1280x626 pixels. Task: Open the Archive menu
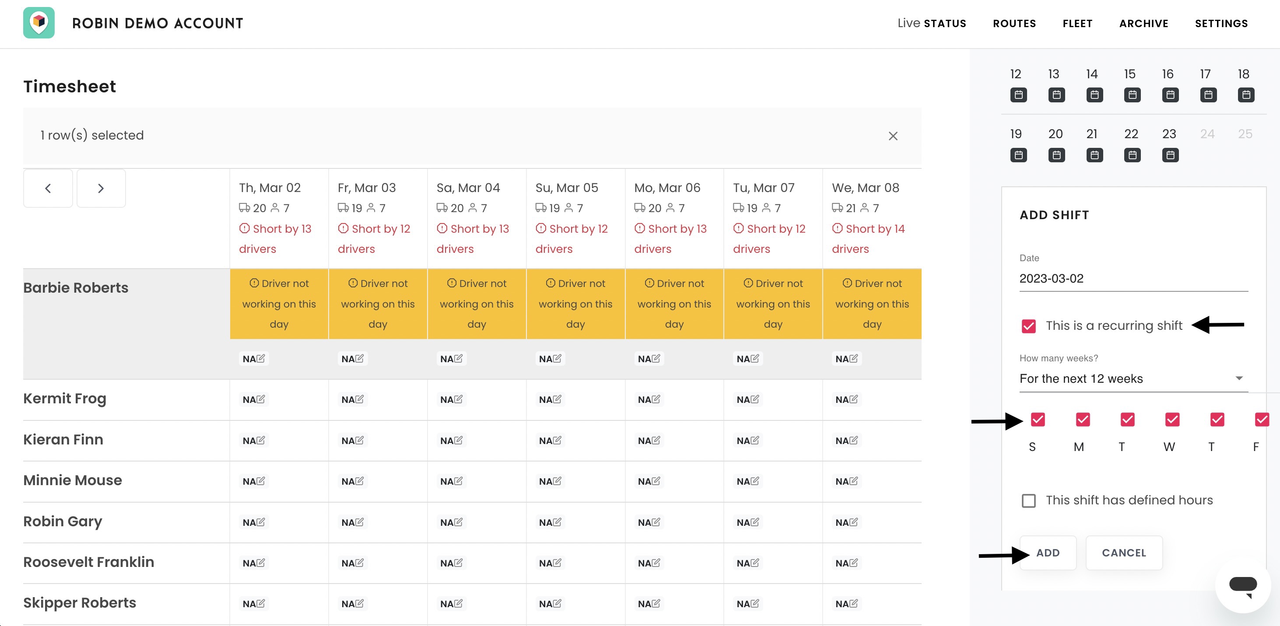pos(1143,23)
